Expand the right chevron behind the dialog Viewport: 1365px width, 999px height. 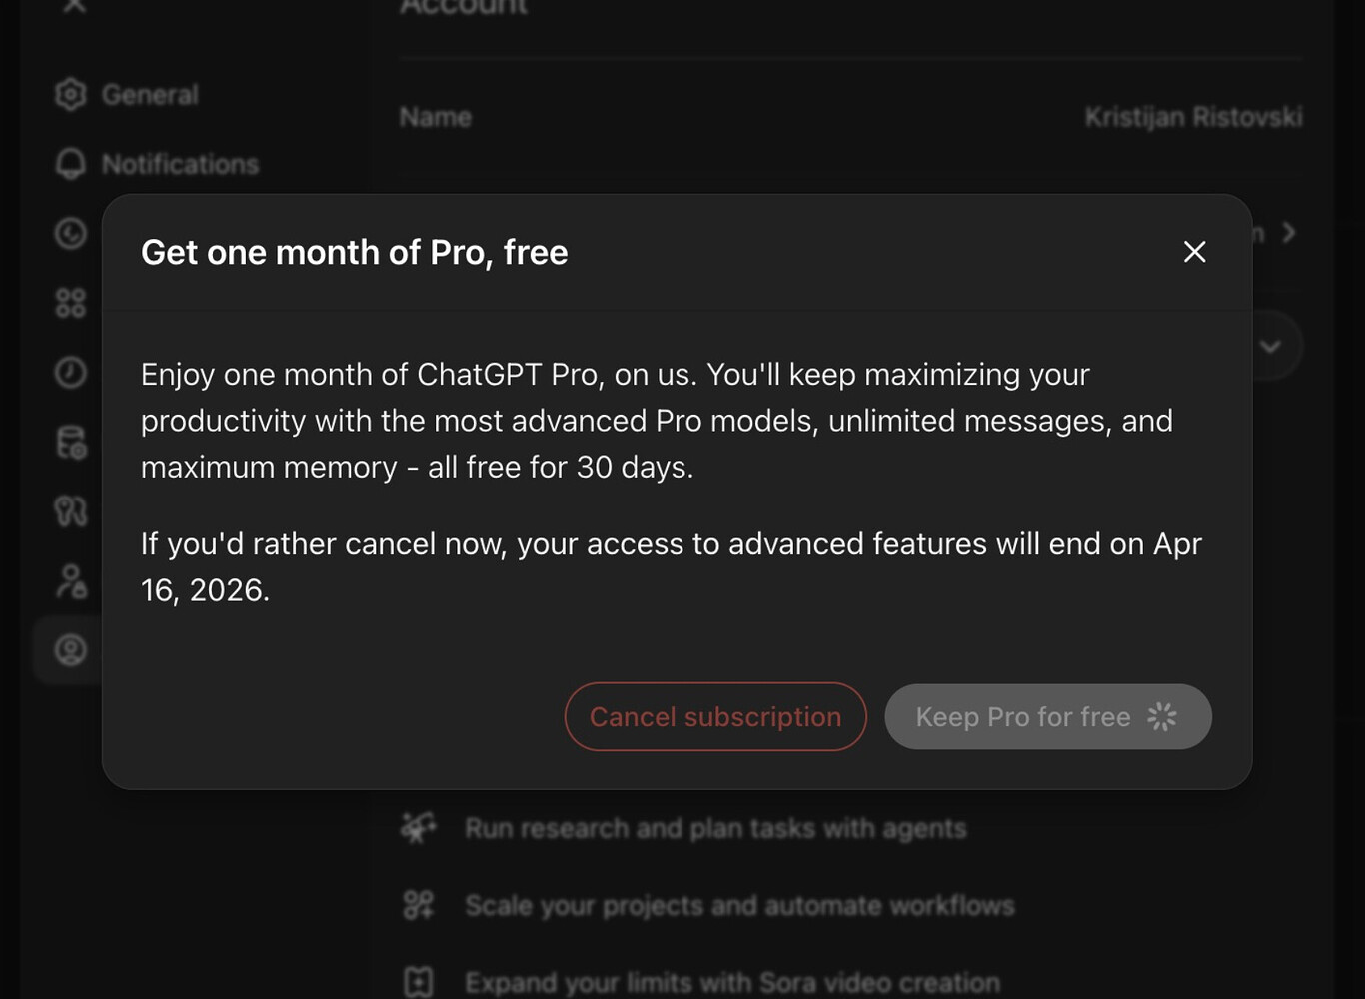[x=1289, y=233]
